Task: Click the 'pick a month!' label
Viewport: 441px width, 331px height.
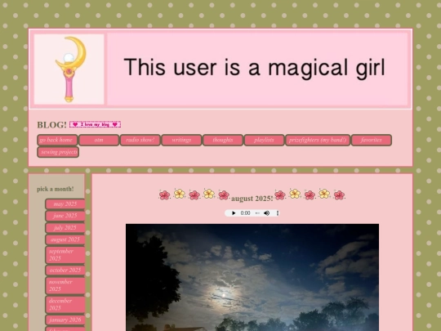Action: 56,189
